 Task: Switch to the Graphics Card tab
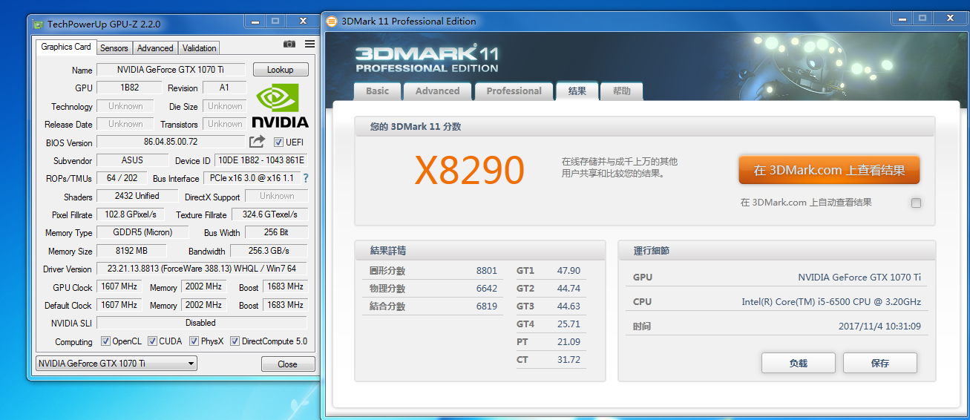(66, 47)
